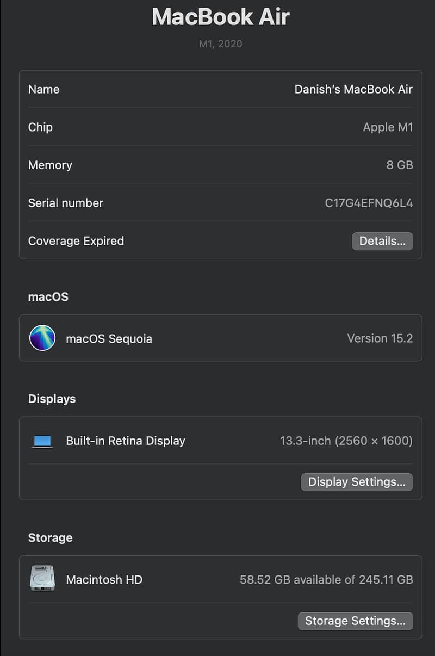Screen dimensions: 435x656
Task: Click the Macintosh HD drive icon
Action: coord(42,579)
